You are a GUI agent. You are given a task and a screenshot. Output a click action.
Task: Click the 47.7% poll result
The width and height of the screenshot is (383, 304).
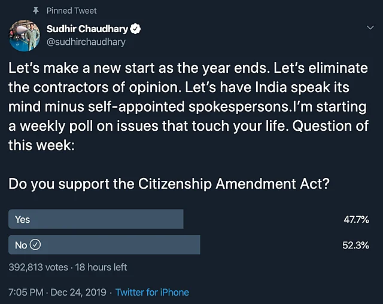(x=355, y=220)
